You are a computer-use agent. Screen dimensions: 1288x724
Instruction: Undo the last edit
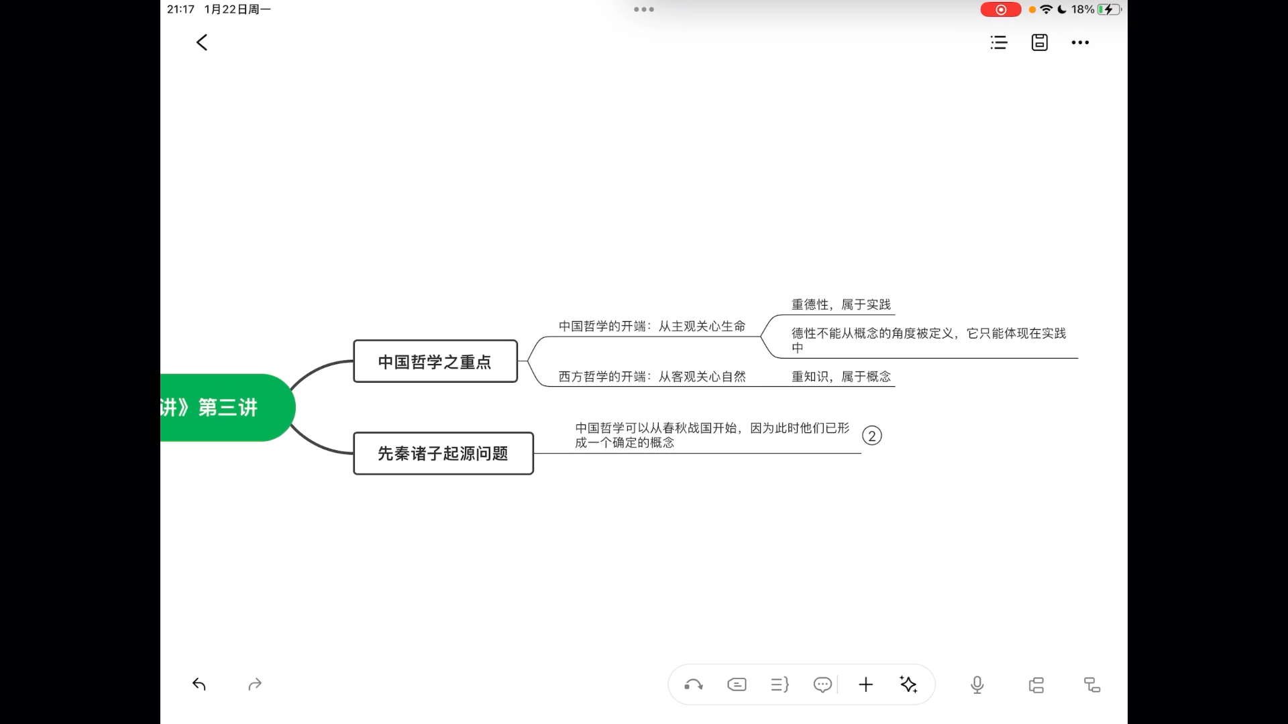[x=199, y=684]
